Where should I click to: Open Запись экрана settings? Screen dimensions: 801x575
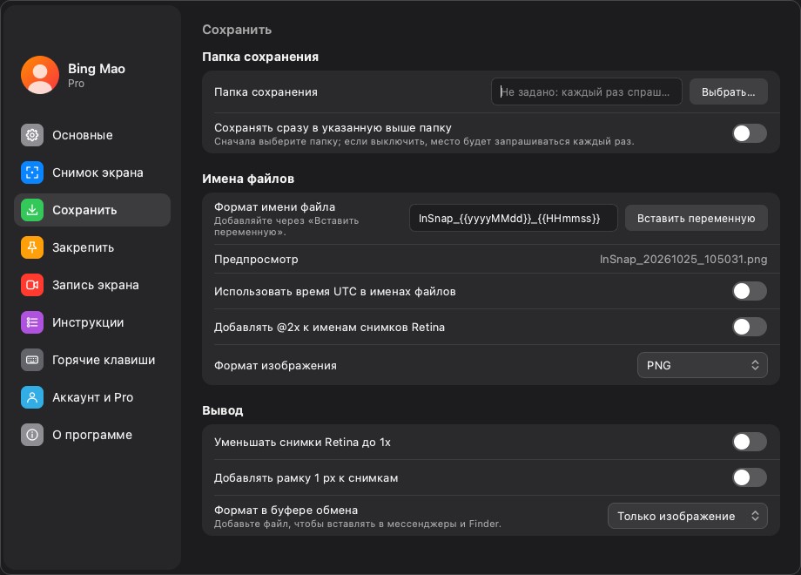pos(92,285)
